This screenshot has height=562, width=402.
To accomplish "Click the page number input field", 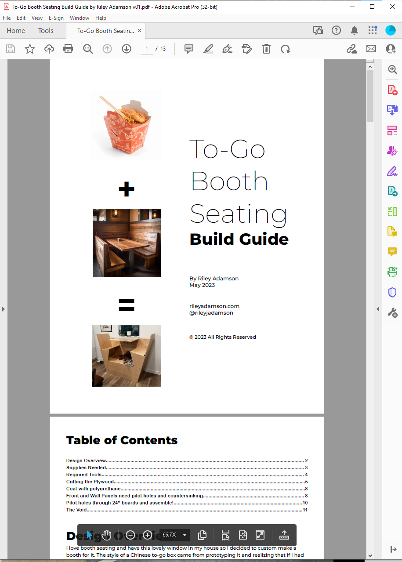I will coord(147,49).
